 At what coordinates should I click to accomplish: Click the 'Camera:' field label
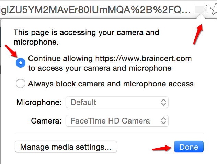pyautogui.click(x=46, y=121)
